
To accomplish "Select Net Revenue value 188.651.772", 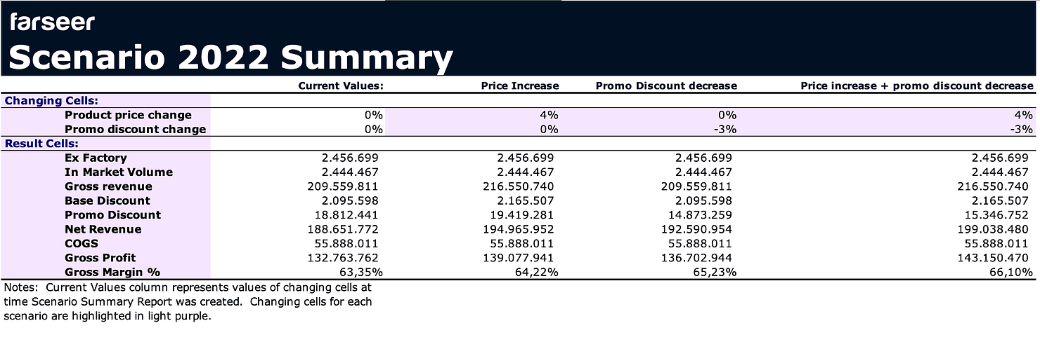I will [343, 229].
